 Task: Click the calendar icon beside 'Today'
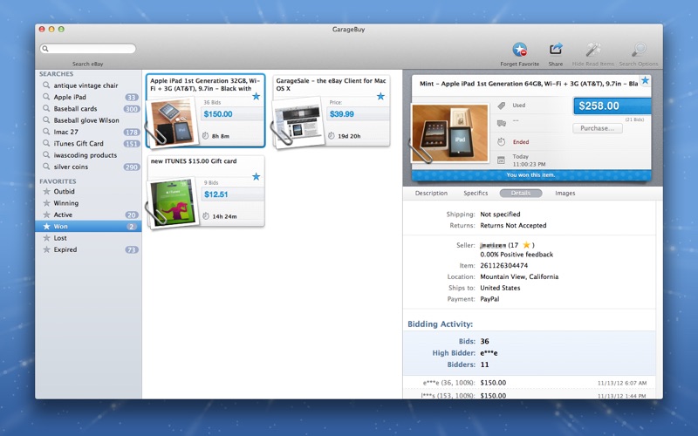click(501, 160)
